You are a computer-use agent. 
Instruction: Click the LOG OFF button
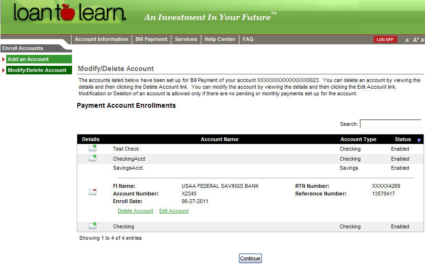(385, 40)
